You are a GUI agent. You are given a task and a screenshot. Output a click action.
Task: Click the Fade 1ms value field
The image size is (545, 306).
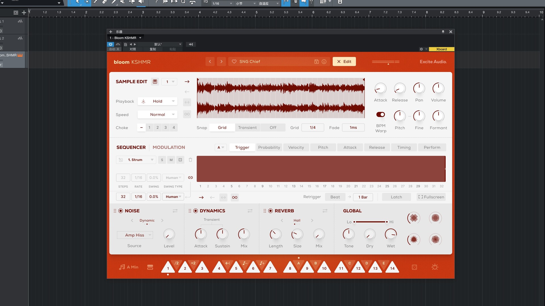click(x=353, y=127)
